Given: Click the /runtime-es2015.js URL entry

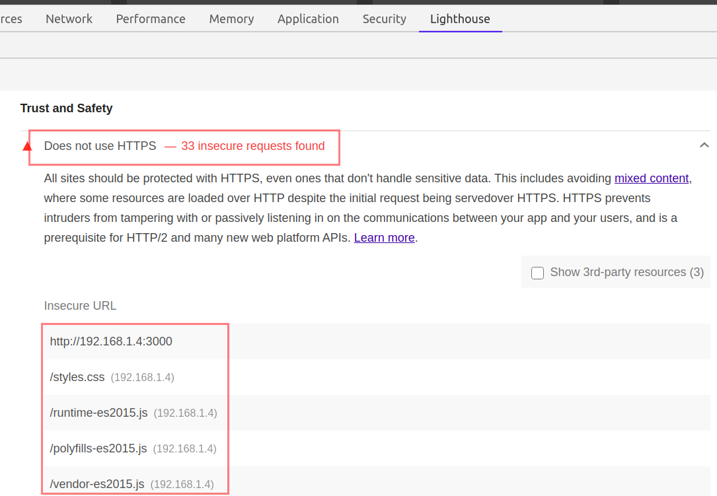Looking at the screenshot, I should 98,413.
